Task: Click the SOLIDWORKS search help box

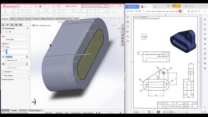Action: (x=95, y=6)
